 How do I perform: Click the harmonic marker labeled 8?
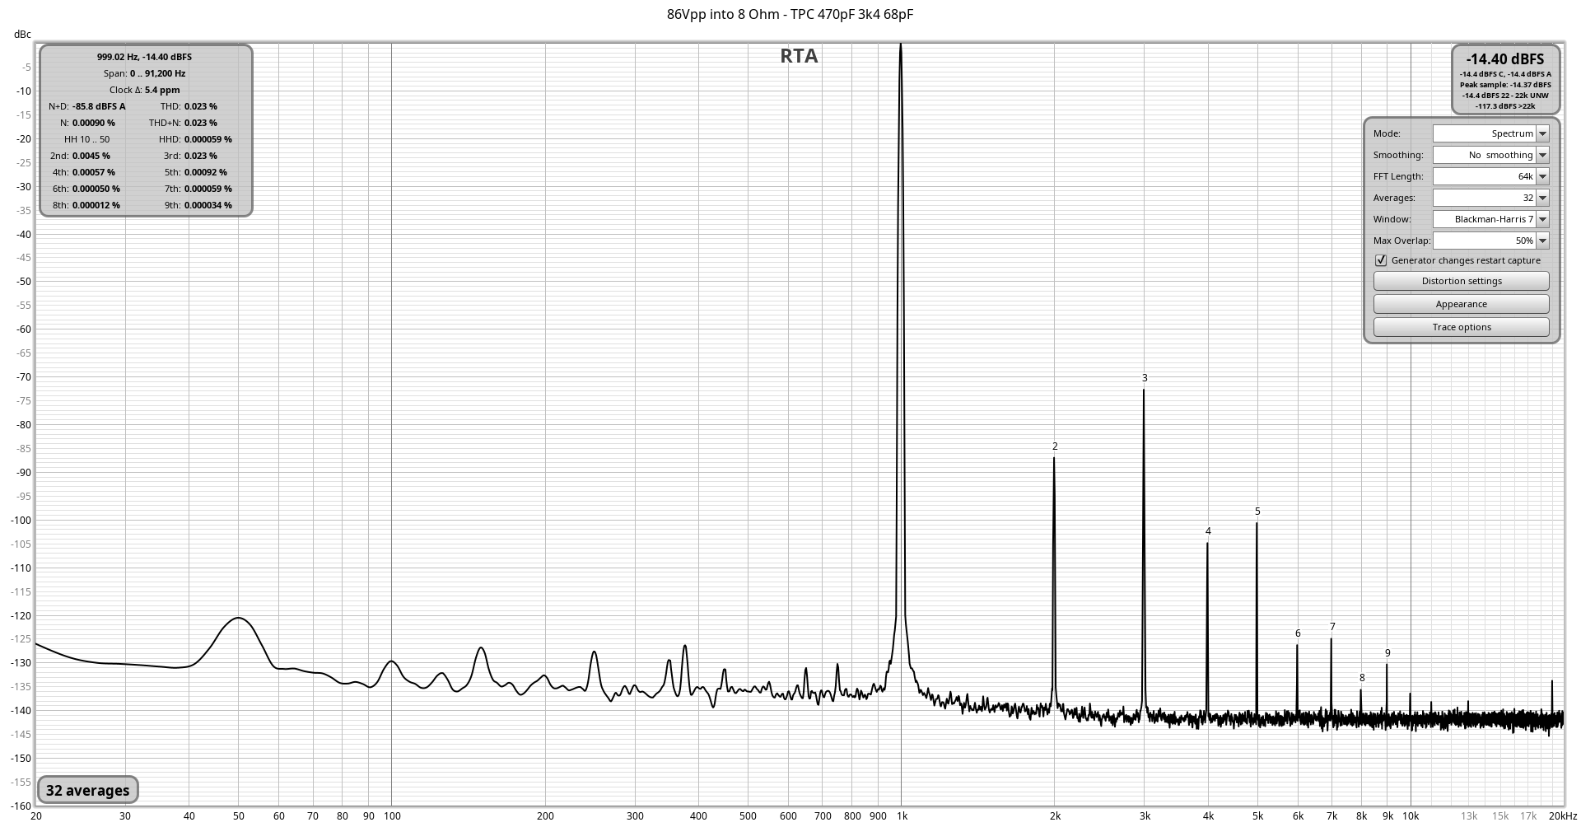tap(1362, 678)
